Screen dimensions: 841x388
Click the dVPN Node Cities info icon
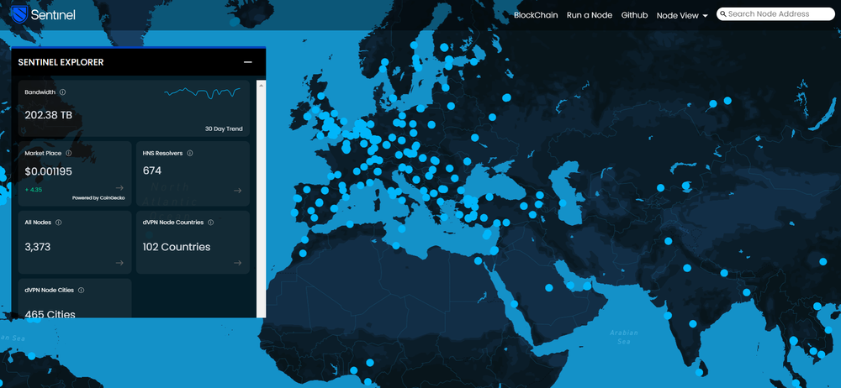(x=81, y=290)
